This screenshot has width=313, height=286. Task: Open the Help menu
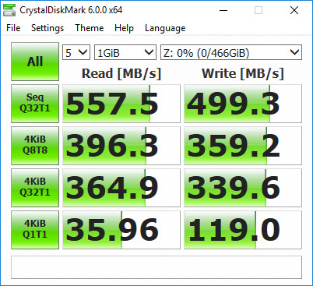pyautogui.click(x=124, y=28)
